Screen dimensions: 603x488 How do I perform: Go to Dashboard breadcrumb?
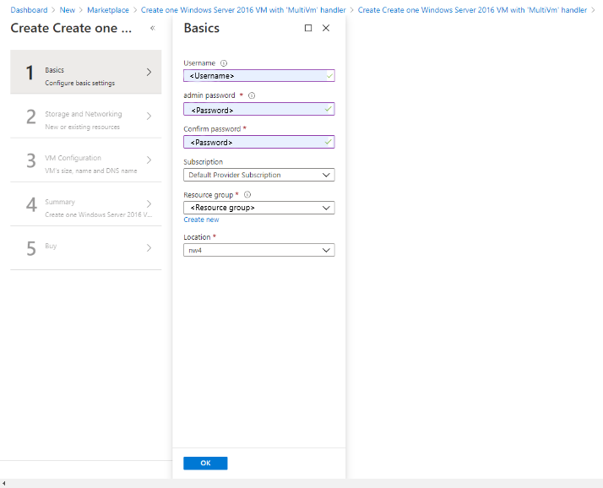coord(29,10)
